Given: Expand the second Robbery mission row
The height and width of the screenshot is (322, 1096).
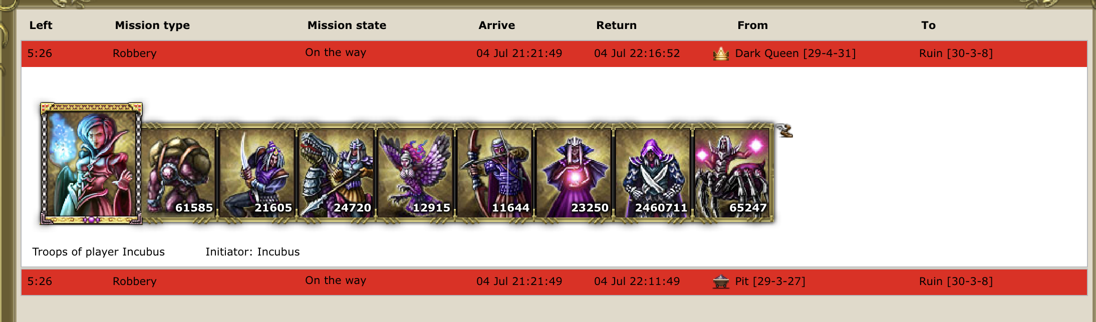Looking at the screenshot, I should 554,282.
